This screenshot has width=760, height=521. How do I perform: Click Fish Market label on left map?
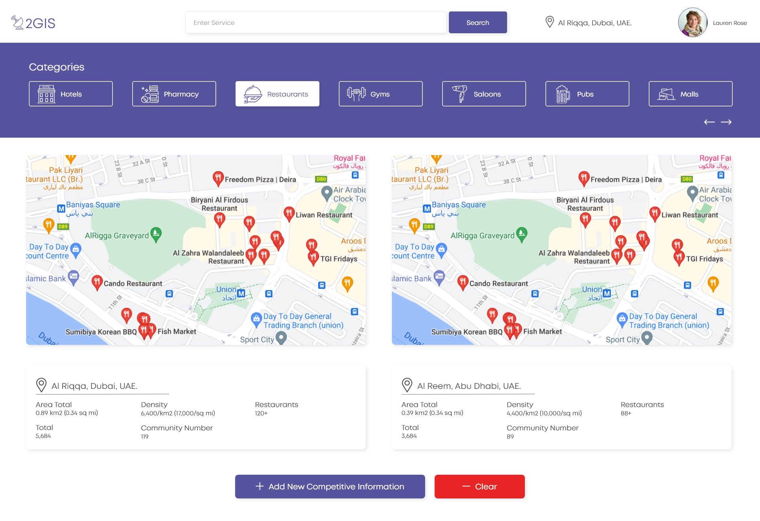click(177, 331)
